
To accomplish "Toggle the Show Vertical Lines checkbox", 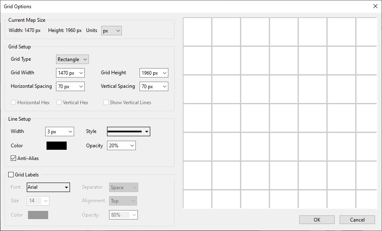I will click(x=106, y=103).
